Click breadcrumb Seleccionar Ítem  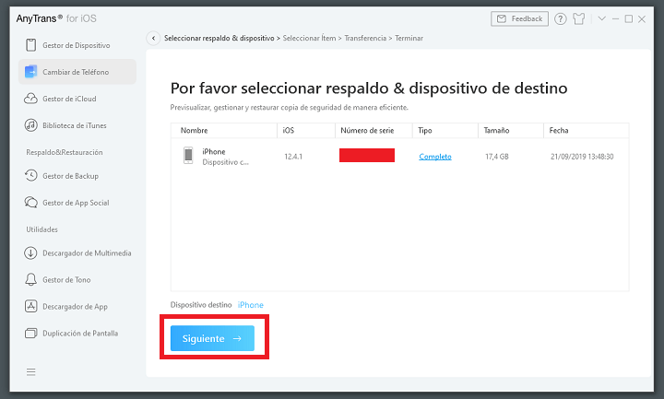(309, 38)
